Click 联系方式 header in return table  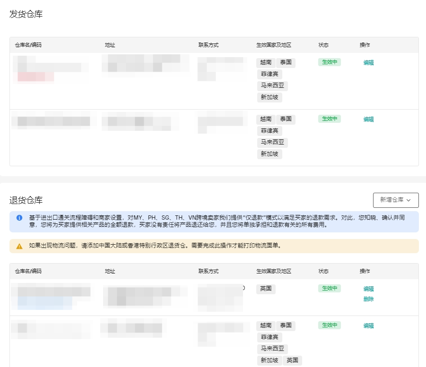pyautogui.click(x=209, y=271)
